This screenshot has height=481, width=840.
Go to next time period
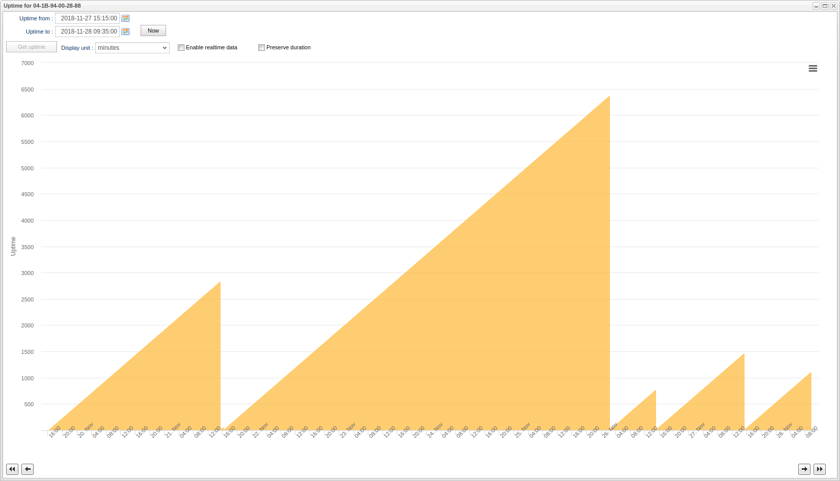coord(804,469)
